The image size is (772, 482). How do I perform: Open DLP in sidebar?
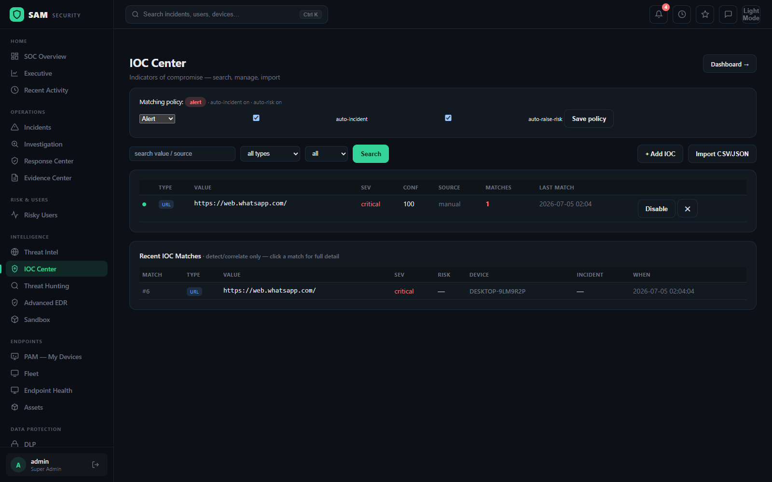(x=57, y=444)
